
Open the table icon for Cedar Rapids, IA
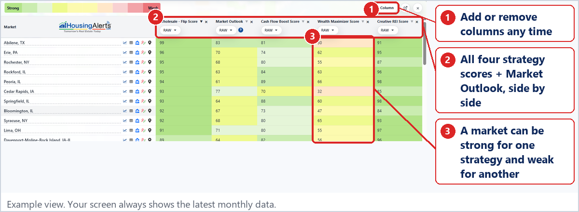(131, 92)
